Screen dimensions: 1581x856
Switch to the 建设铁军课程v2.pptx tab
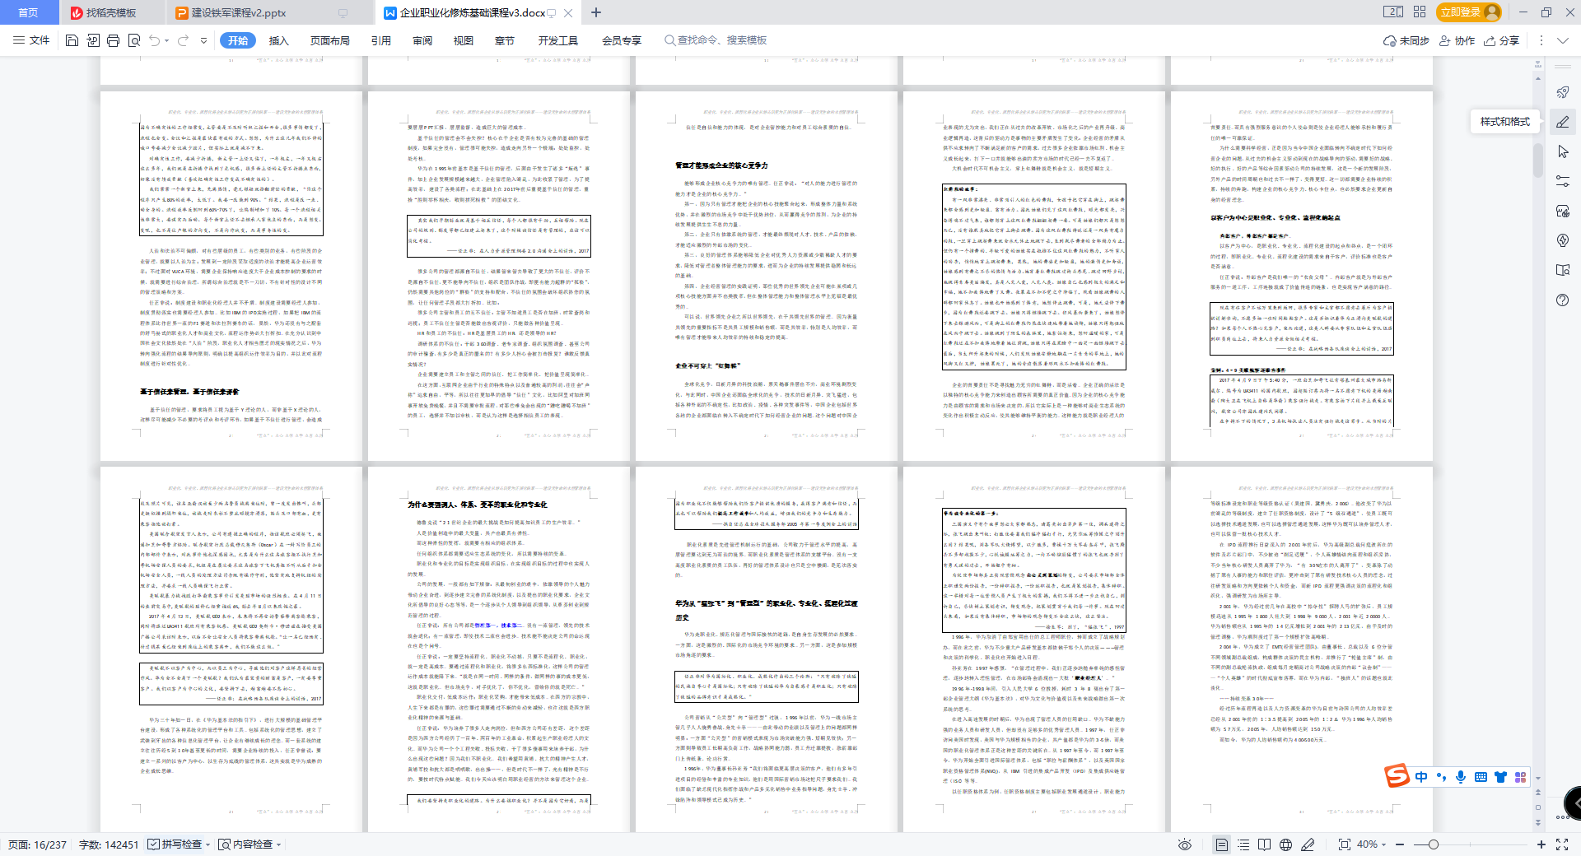tap(238, 12)
